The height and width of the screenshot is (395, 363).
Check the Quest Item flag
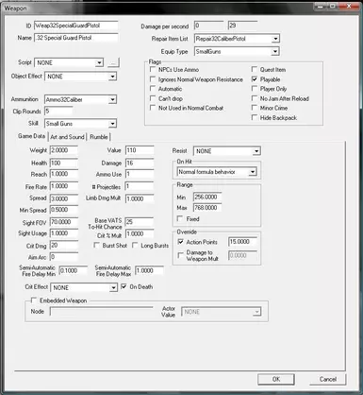(255, 69)
